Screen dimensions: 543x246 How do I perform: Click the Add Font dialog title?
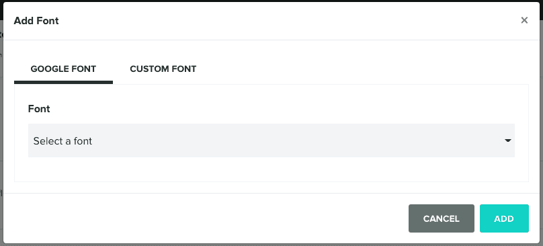[36, 21]
